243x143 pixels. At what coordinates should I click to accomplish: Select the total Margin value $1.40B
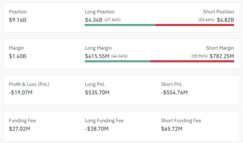18,56
